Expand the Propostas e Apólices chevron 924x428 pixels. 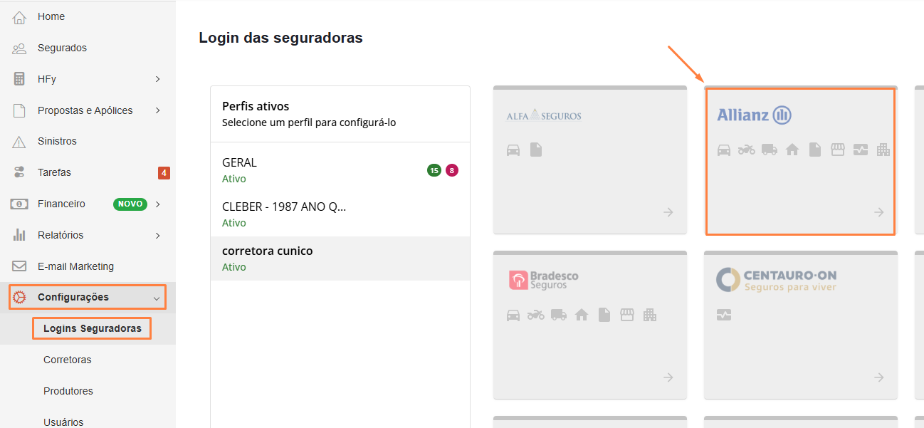pos(157,110)
